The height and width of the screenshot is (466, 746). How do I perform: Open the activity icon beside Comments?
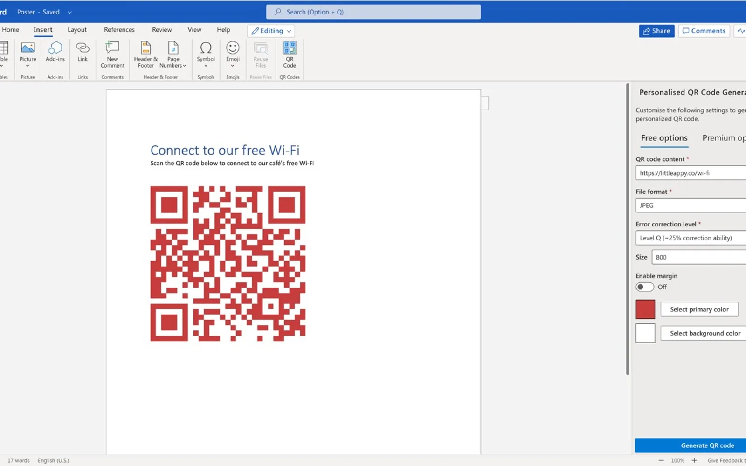(740, 31)
